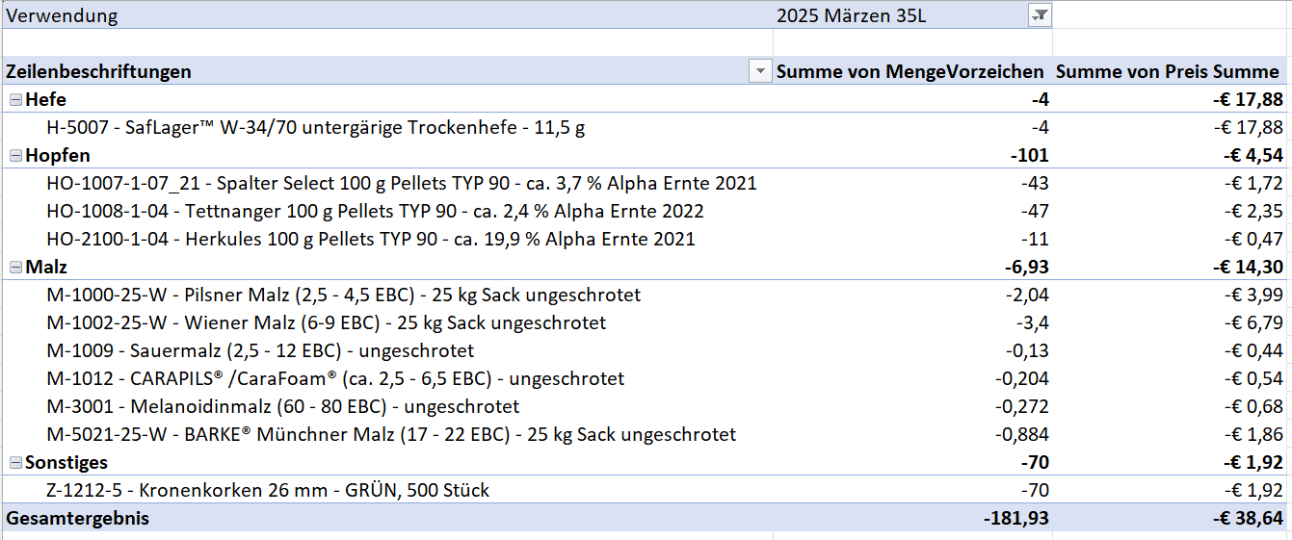Open the Zeilenbeschriftungen dropdown arrow
The height and width of the screenshot is (540, 1292).
pos(760,71)
